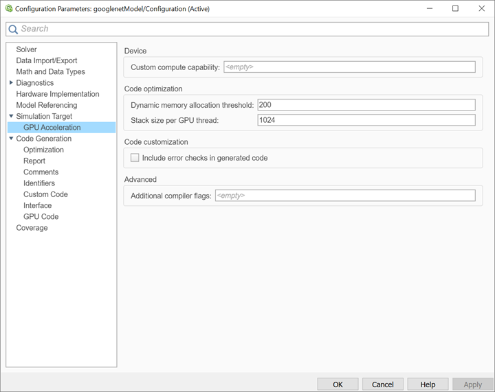Focus the Stack size per GPU thread field
The height and width of the screenshot is (392, 495).
366,120
